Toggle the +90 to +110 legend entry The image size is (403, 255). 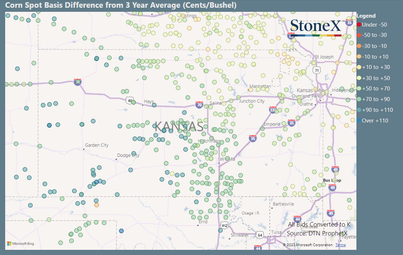[x=375, y=110]
